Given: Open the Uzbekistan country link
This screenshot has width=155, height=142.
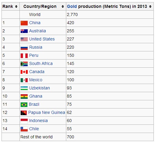Looking at the screenshot, I should [x=40, y=88].
